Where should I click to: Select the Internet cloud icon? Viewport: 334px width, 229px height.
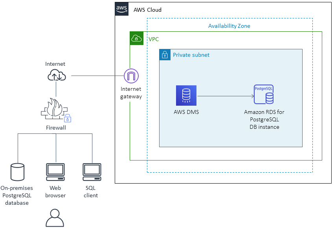click(x=57, y=76)
